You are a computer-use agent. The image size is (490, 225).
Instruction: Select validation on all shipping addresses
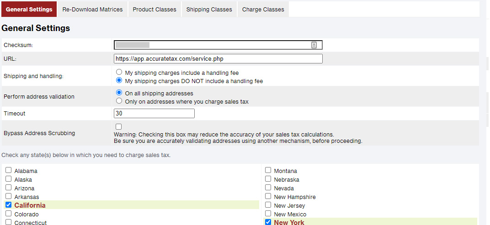click(x=119, y=93)
